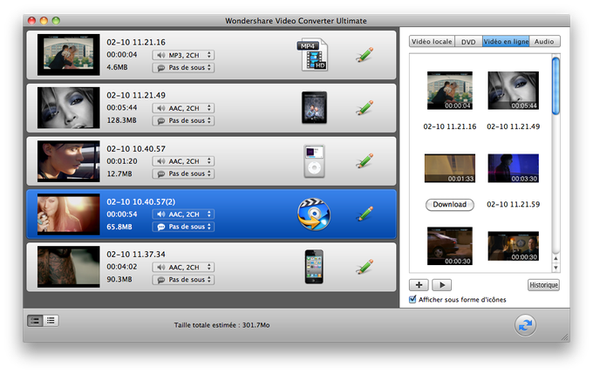The height and width of the screenshot is (374, 593).
Task: Edit selected video 02-10 10.40.57(2) pencil icon
Action: 365,214
